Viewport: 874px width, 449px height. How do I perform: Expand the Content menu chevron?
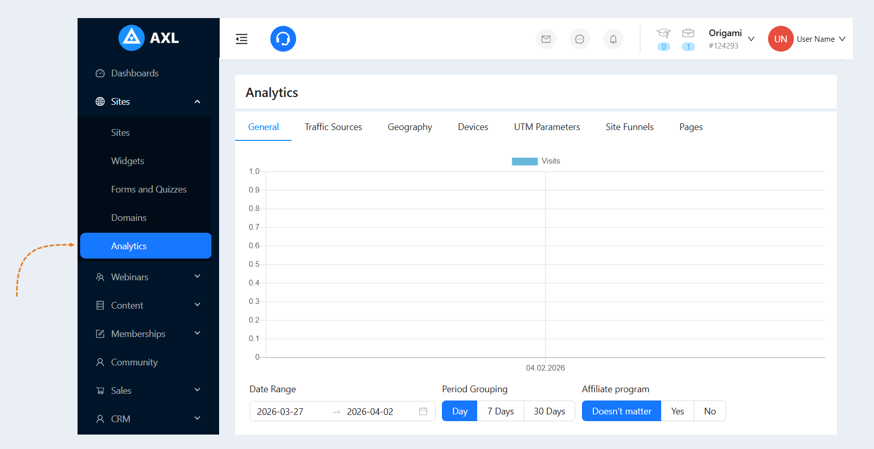[x=197, y=305]
